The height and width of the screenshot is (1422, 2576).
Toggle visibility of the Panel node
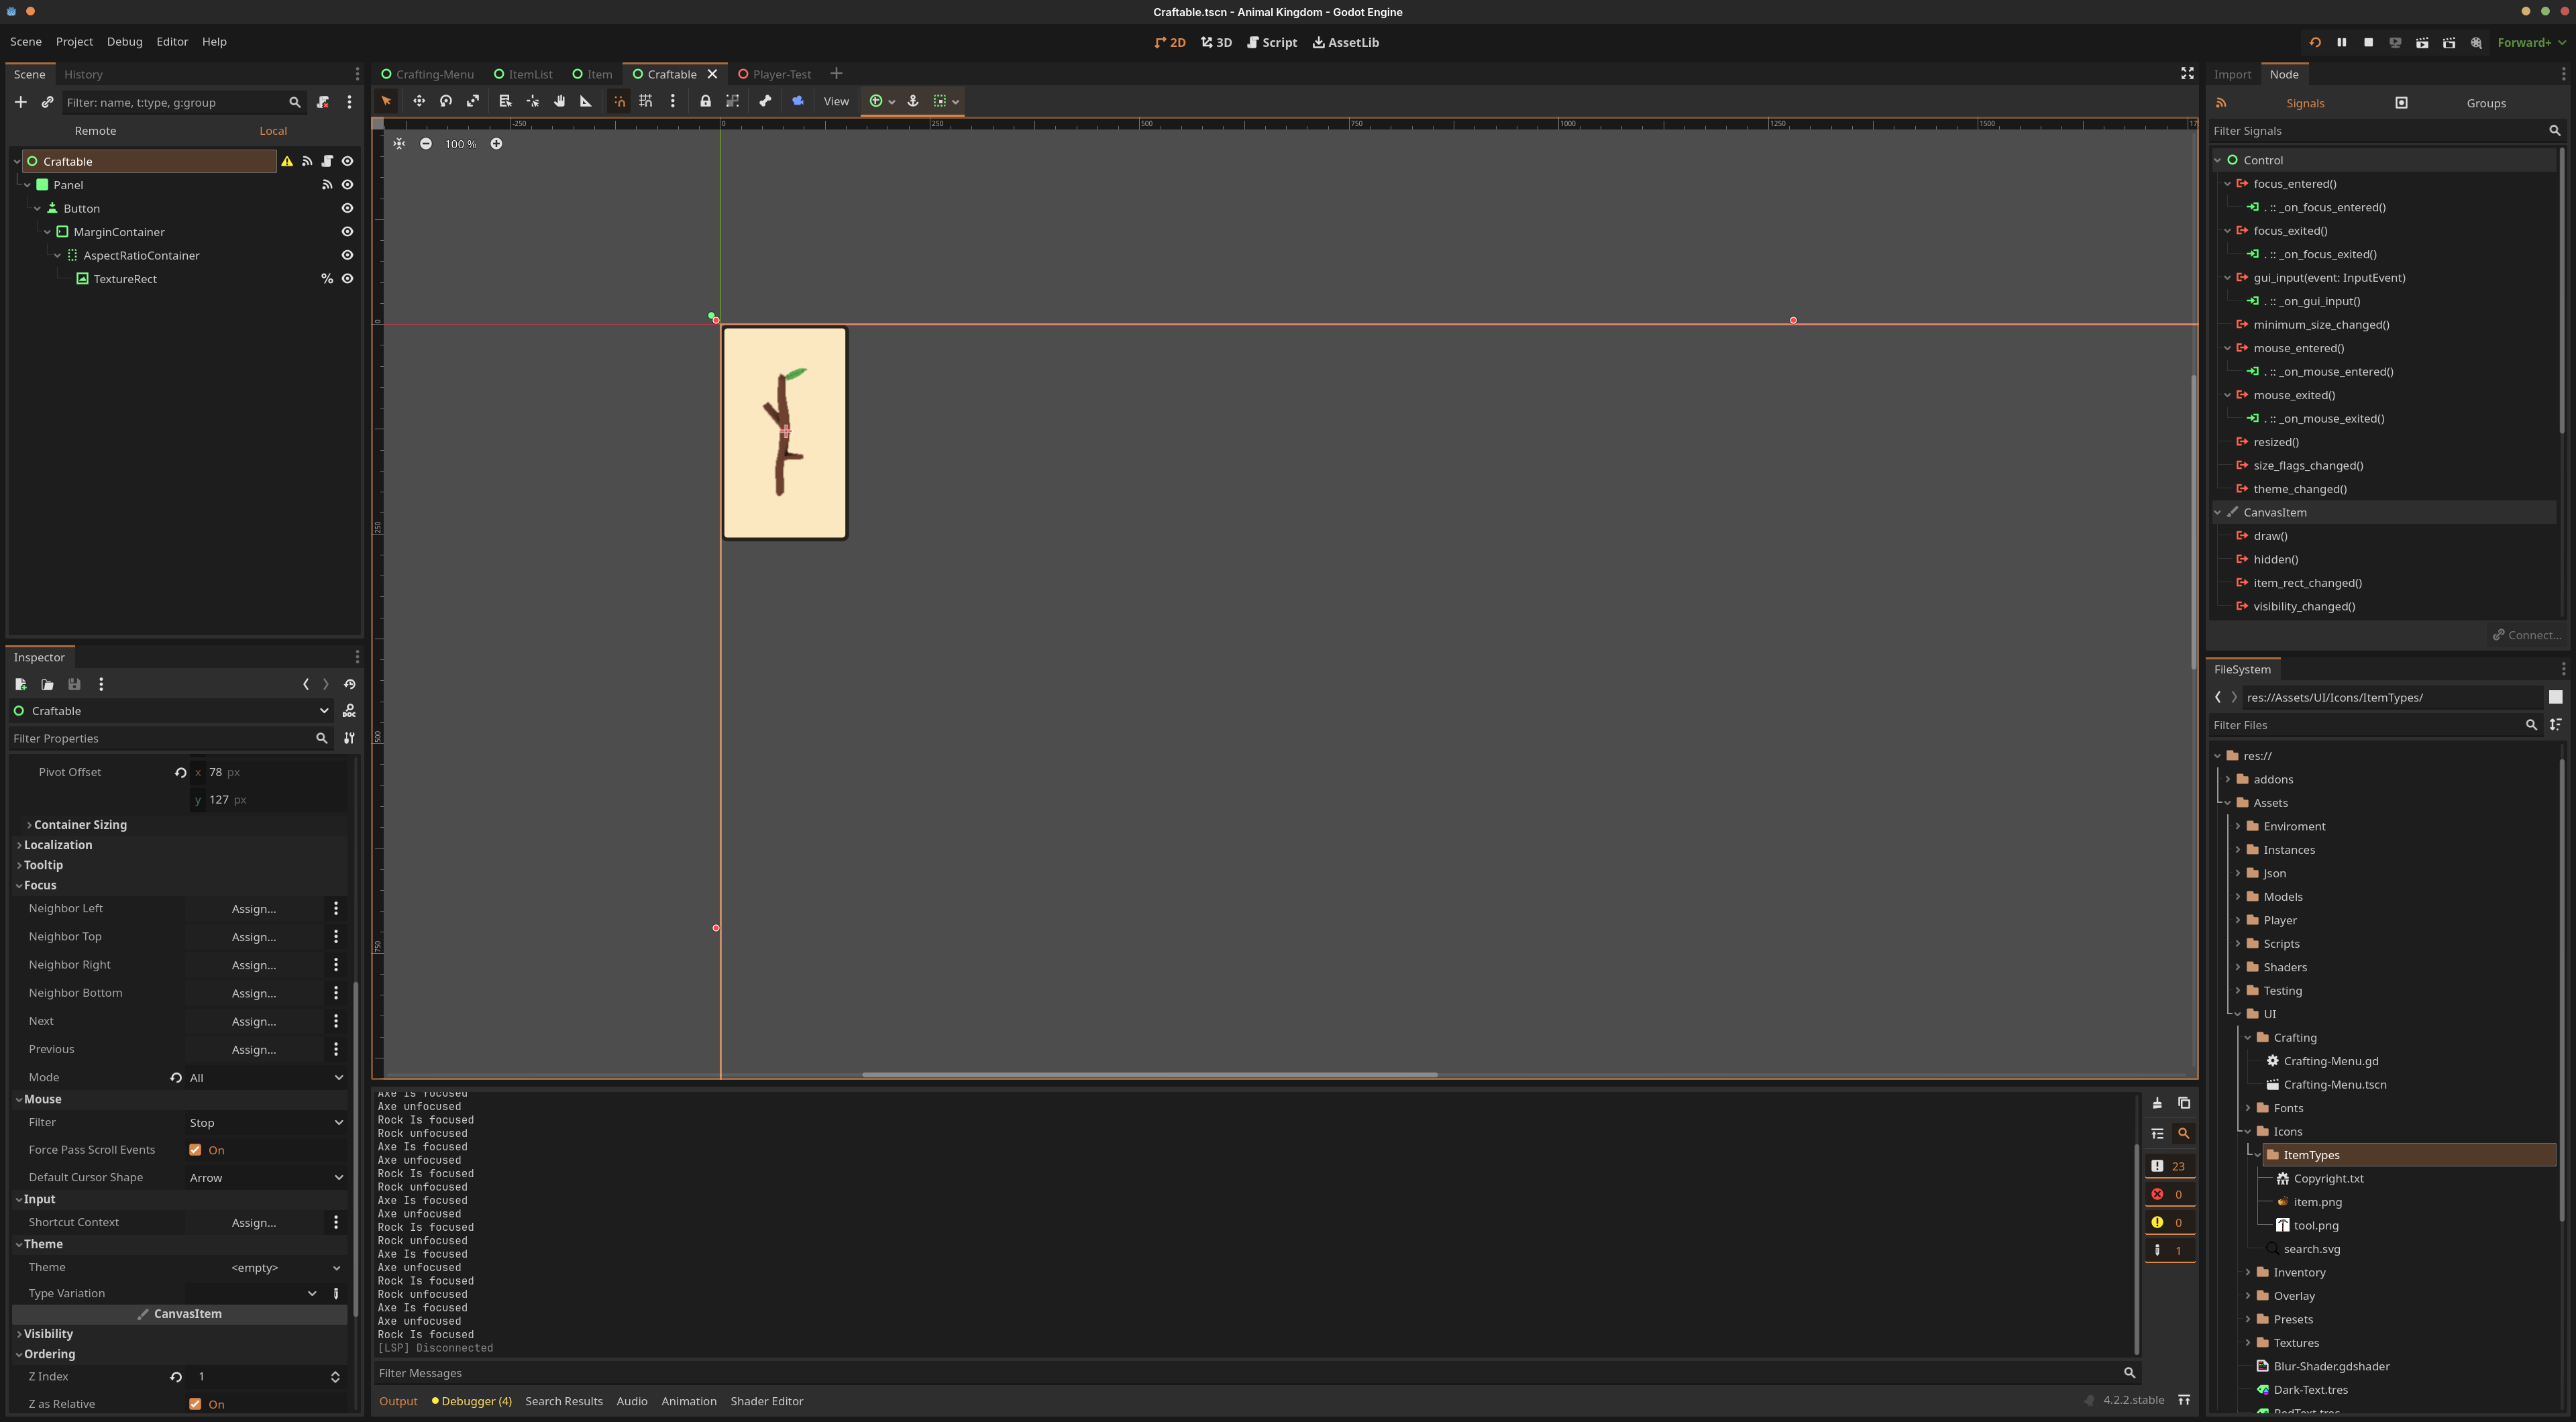347,185
